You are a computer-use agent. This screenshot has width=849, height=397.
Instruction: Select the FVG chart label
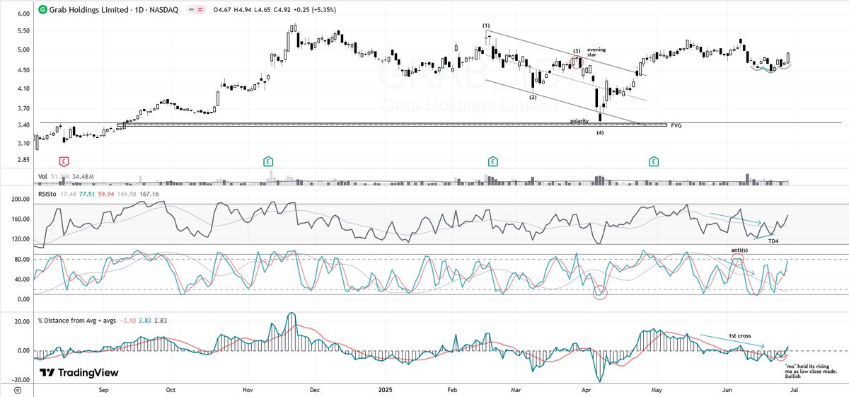(676, 125)
